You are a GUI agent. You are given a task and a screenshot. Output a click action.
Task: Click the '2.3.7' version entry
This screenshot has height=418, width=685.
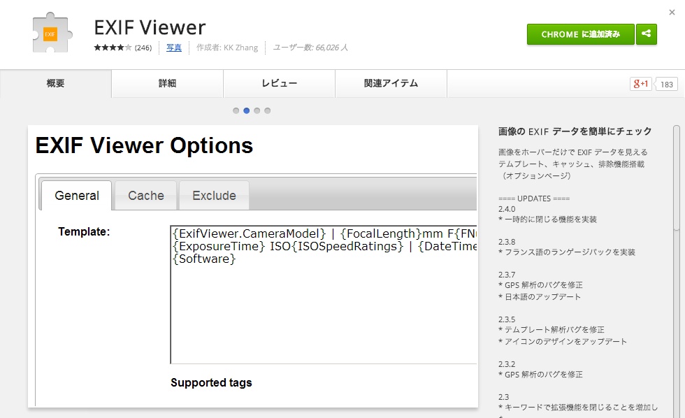click(507, 275)
